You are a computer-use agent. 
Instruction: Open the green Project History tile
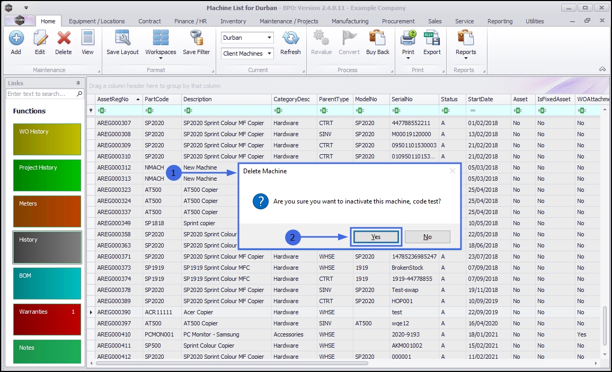coord(47,175)
